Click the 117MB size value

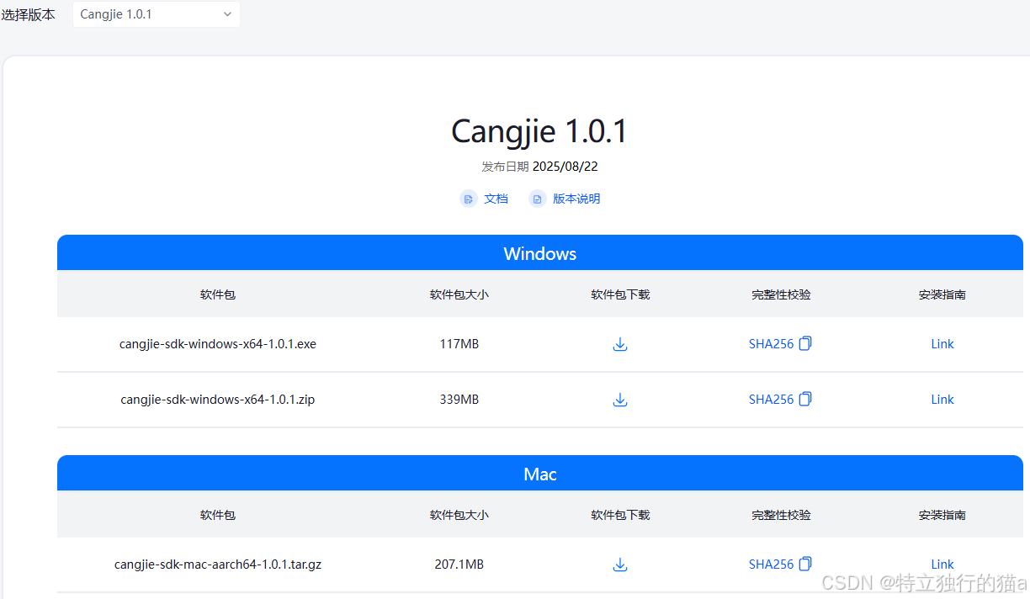[459, 344]
